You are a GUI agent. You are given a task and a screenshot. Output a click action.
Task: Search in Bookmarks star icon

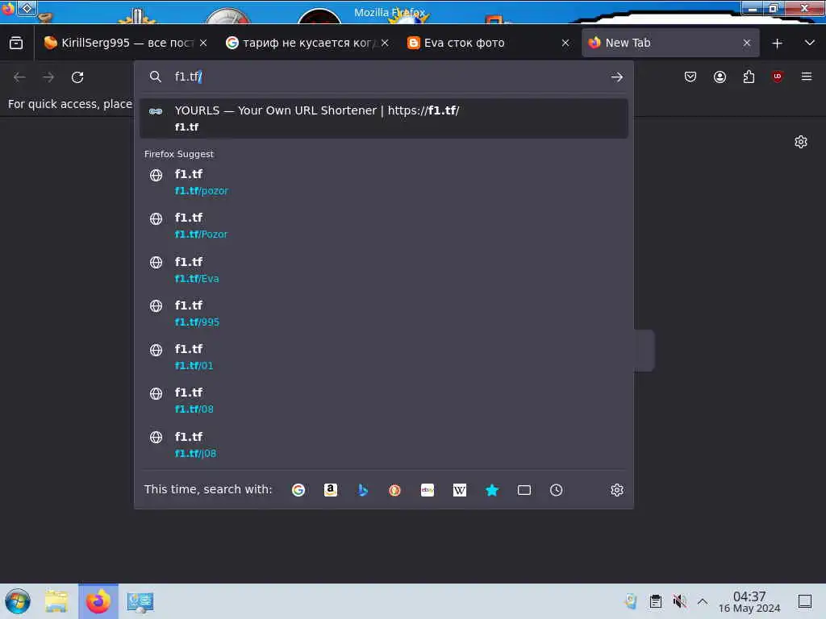[x=491, y=490]
